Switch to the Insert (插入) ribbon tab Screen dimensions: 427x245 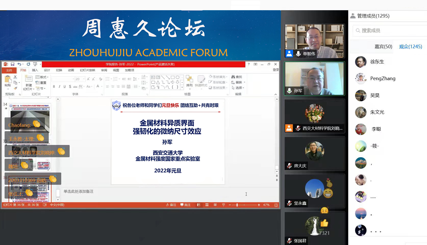pyautogui.click(x=35, y=70)
